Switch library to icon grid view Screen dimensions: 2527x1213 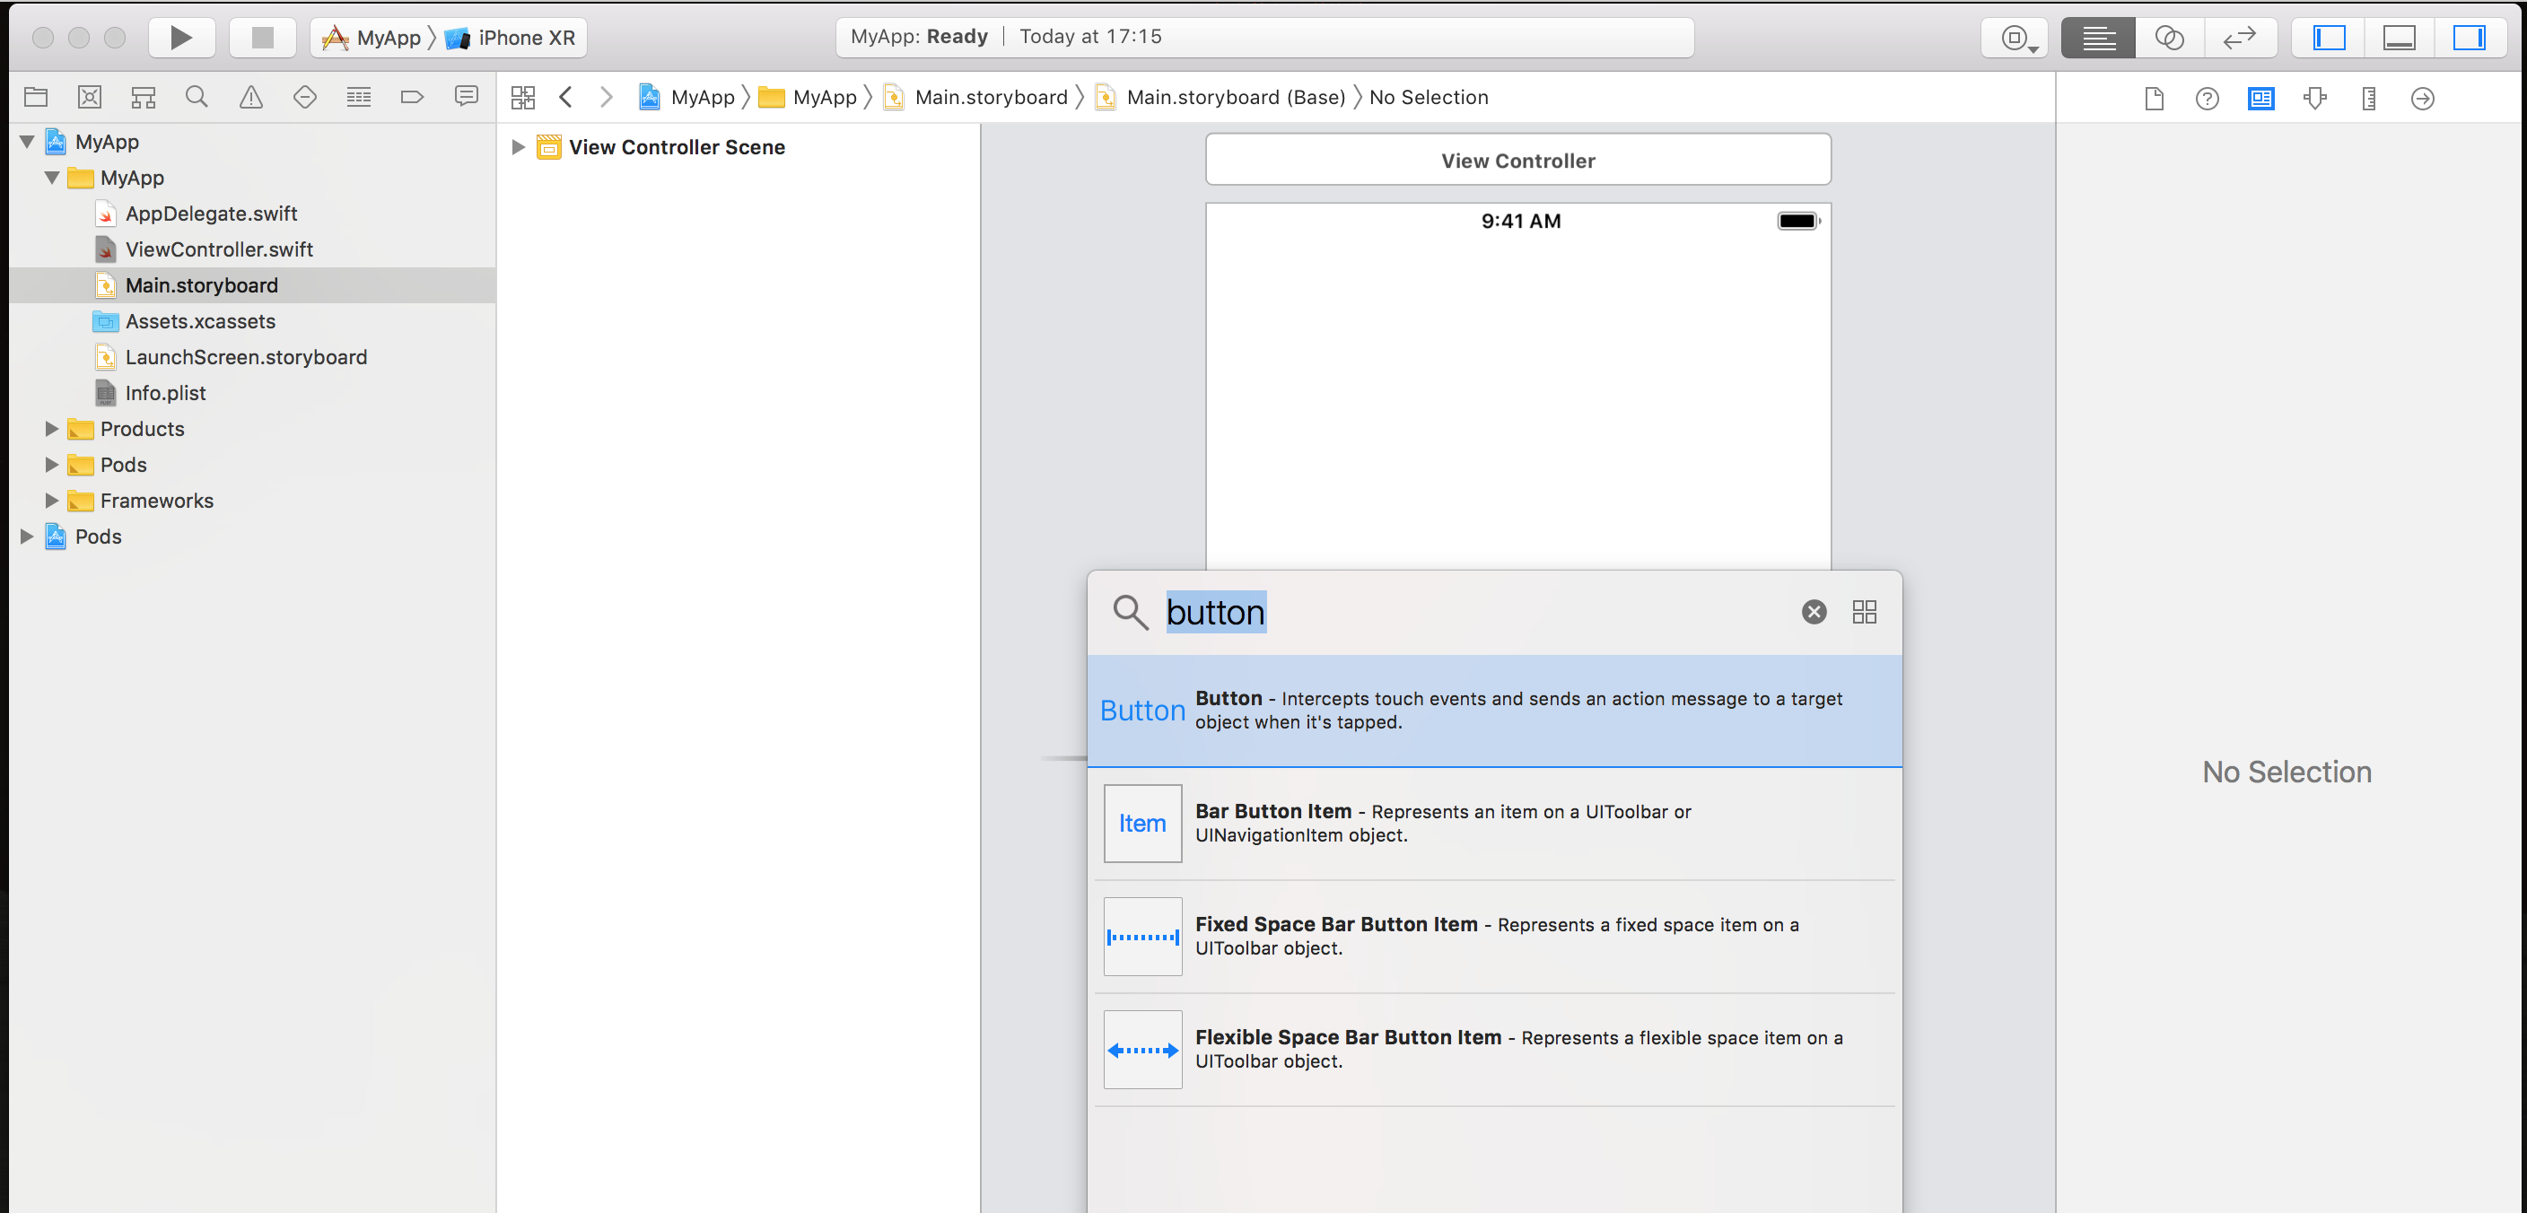[1864, 612]
